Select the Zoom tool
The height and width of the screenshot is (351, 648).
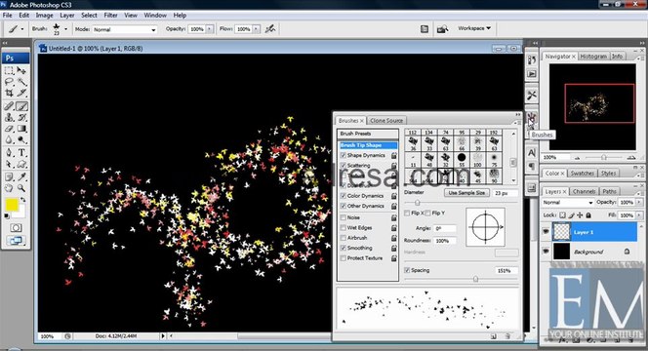[x=21, y=188]
